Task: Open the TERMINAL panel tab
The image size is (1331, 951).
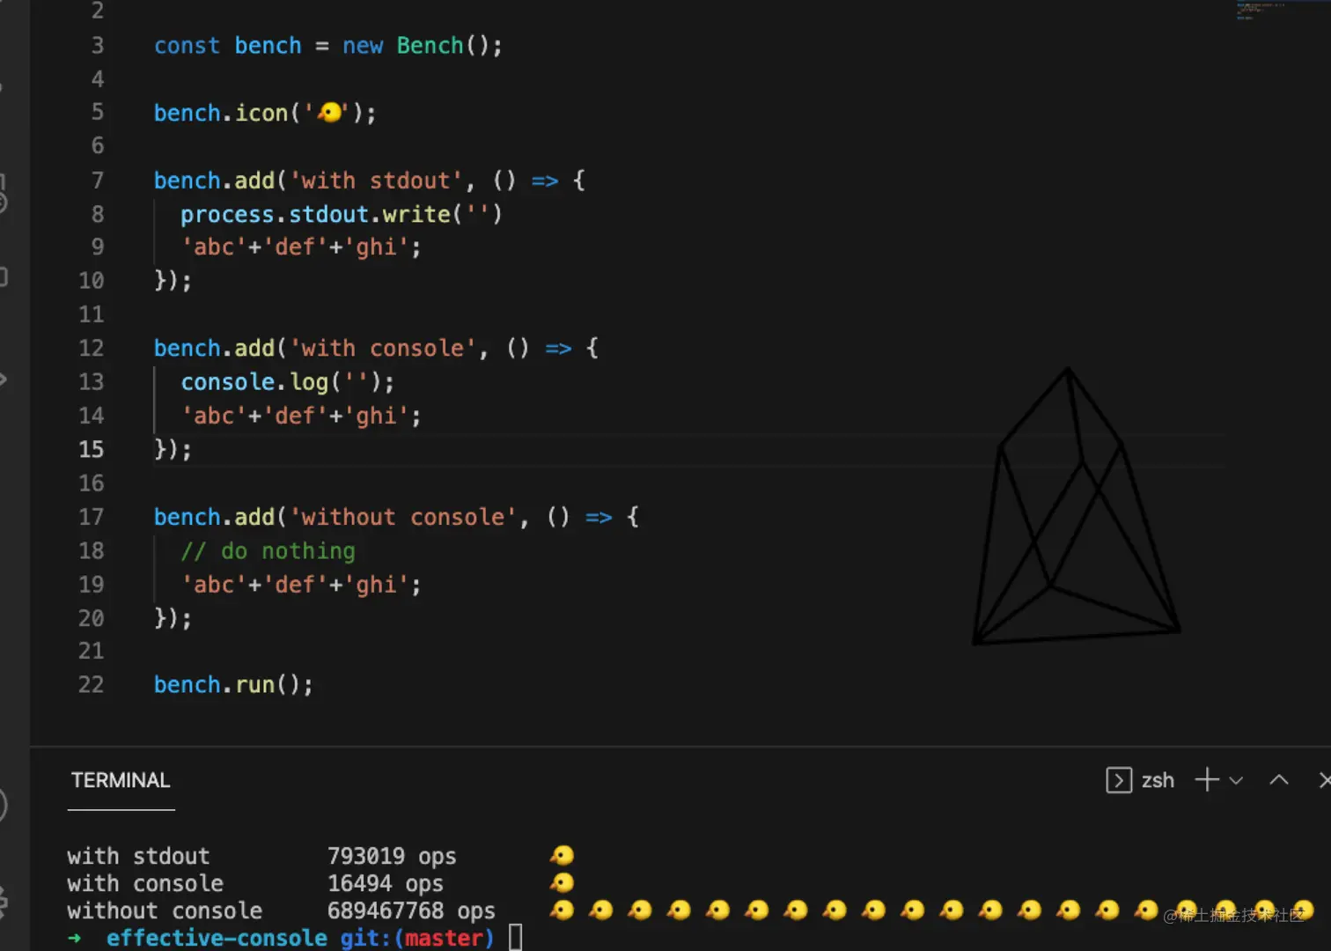Action: [121, 780]
